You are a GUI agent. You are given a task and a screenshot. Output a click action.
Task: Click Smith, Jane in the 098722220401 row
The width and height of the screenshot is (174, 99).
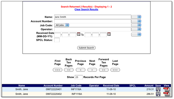pos(22,89)
